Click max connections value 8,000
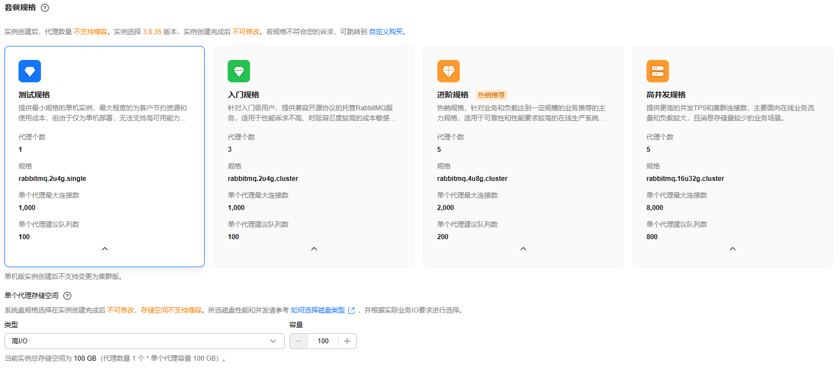 coord(655,208)
